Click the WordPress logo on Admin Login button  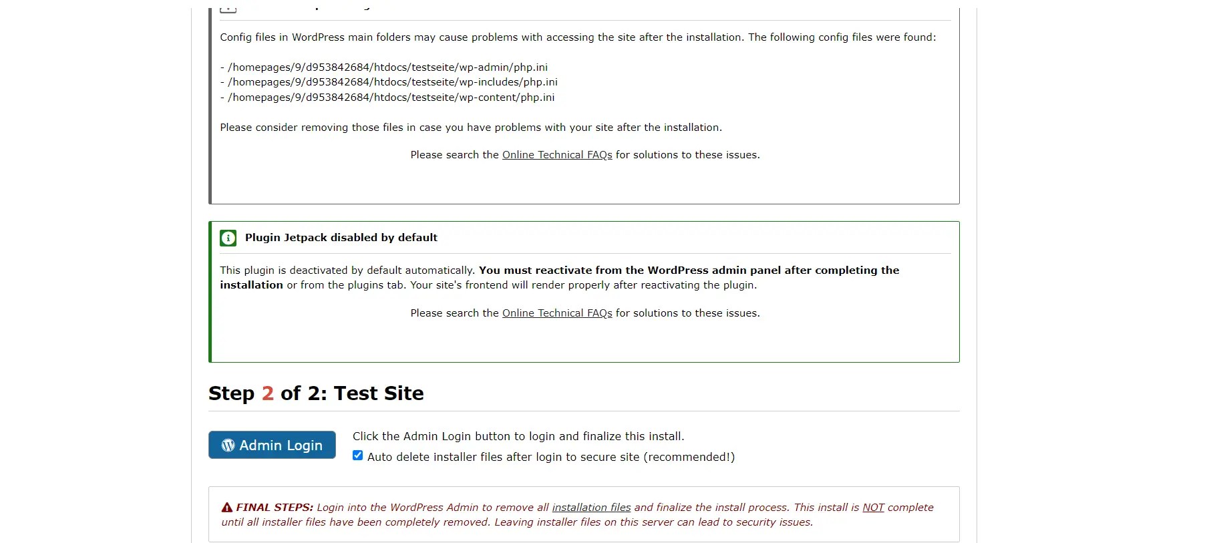(228, 445)
